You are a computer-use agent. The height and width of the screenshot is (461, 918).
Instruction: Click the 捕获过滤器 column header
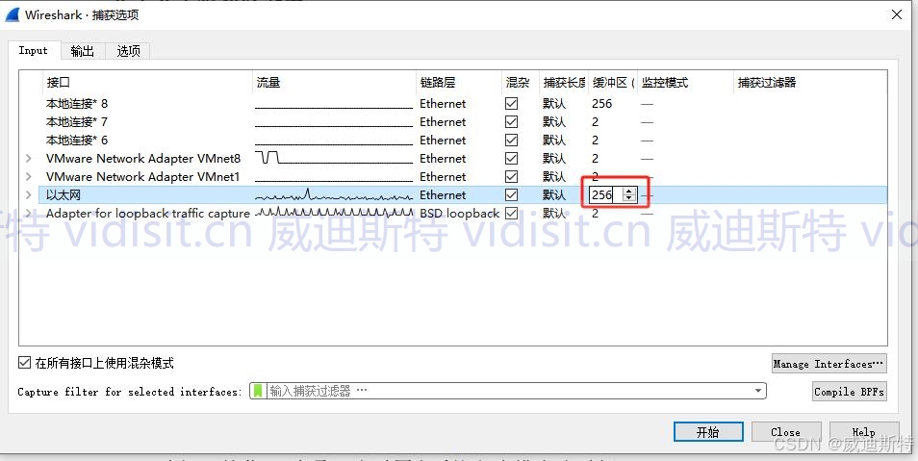[810, 83]
